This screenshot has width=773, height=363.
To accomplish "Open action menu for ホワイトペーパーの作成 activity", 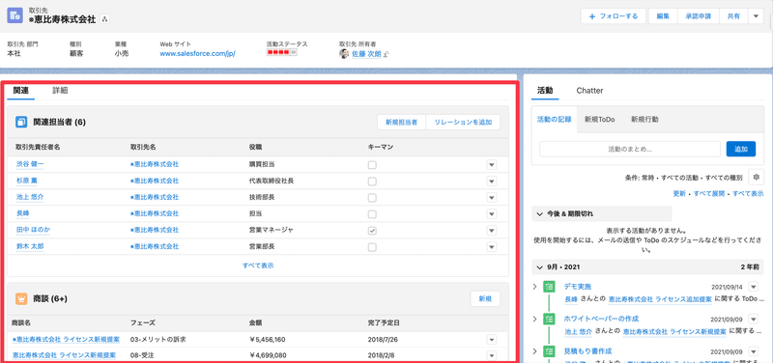I will (753, 319).
